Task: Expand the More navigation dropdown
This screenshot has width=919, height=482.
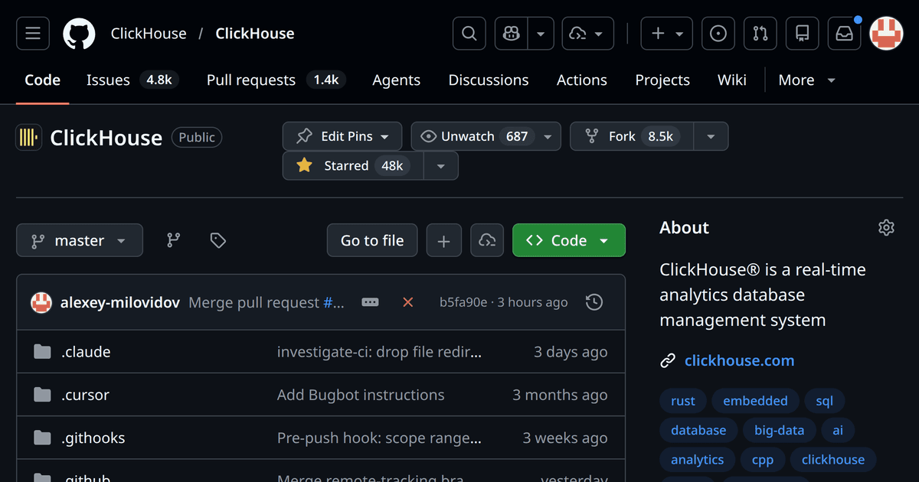Action: [807, 80]
